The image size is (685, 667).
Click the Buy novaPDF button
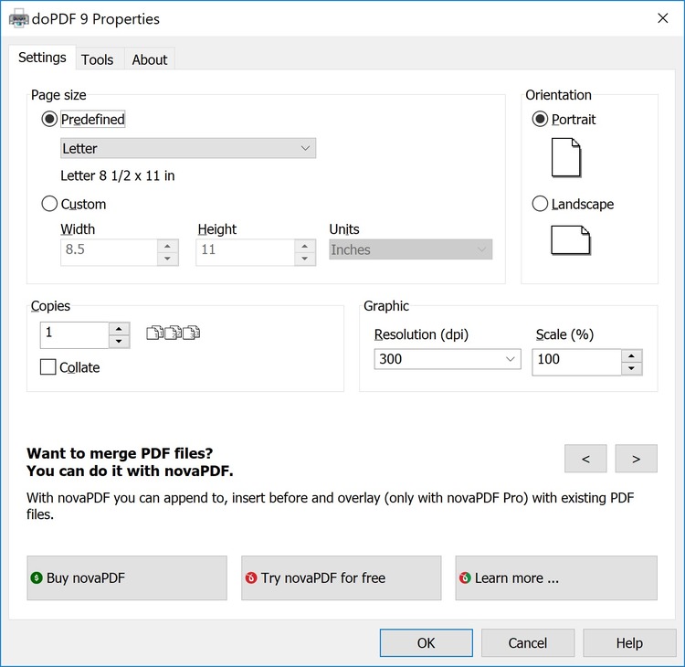click(x=127, y=577)
